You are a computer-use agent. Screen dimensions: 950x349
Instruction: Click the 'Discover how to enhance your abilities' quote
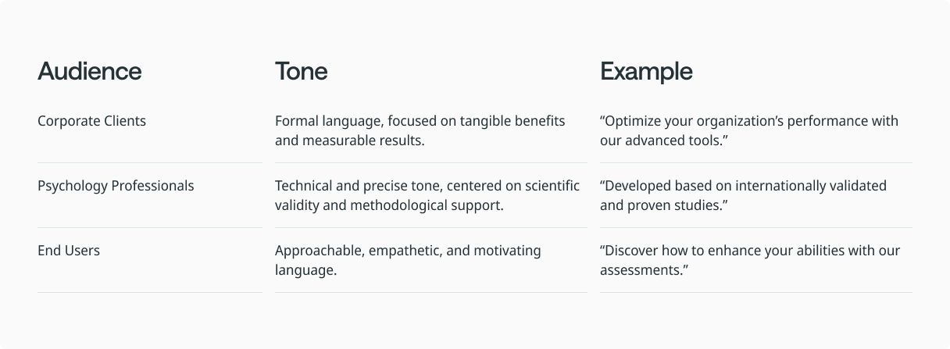[x=750, y=261]
